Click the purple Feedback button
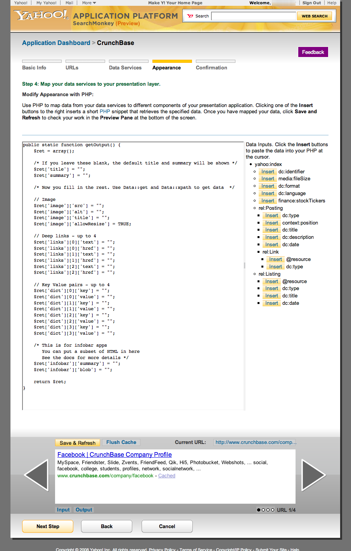The height and width of the screenshot is (551, 351). [313, 52]
